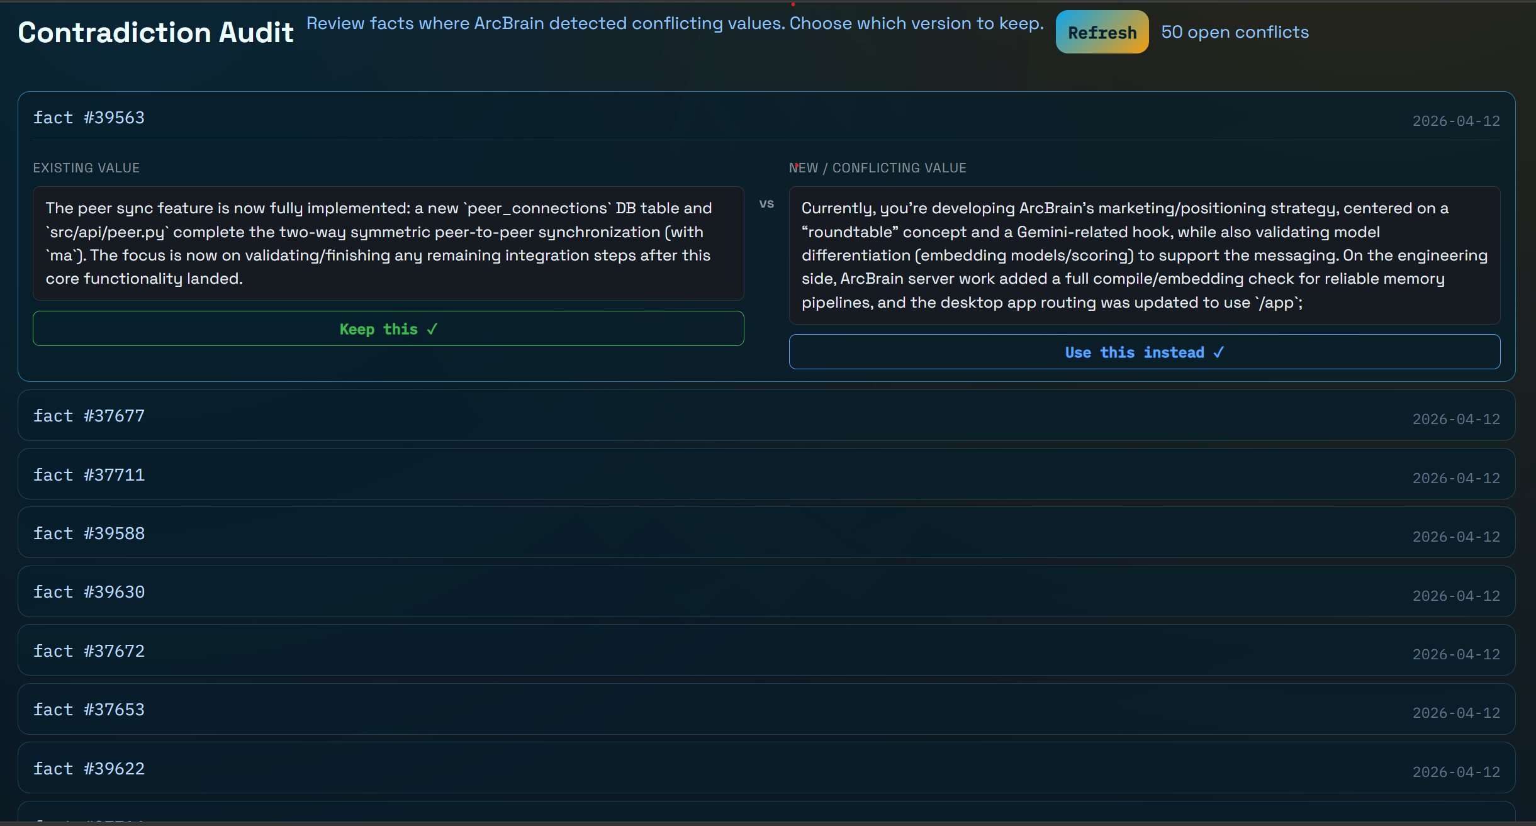
Task: Click the Contradiction Audit page heading
Action: [155, 32]
